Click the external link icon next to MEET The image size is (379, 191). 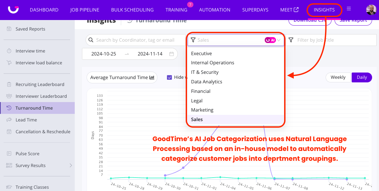(296, 10)
